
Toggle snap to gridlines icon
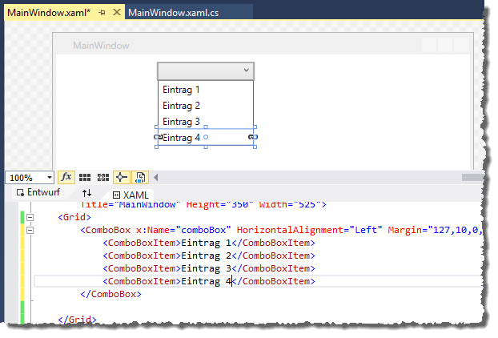(x=102, y=177)
